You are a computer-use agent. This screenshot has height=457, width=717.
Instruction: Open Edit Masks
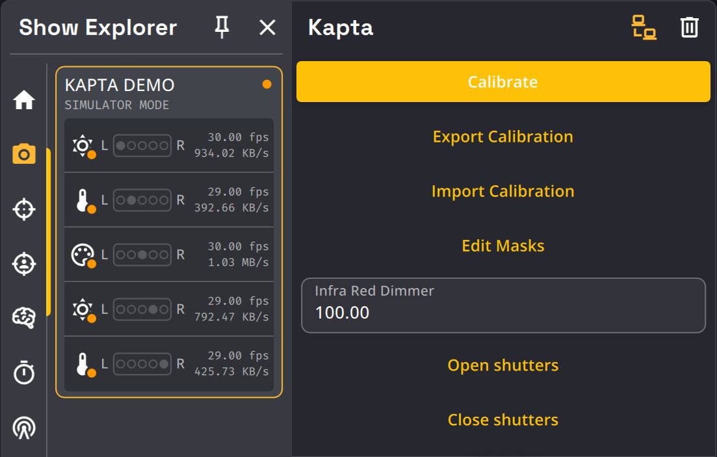click(502, 246)
